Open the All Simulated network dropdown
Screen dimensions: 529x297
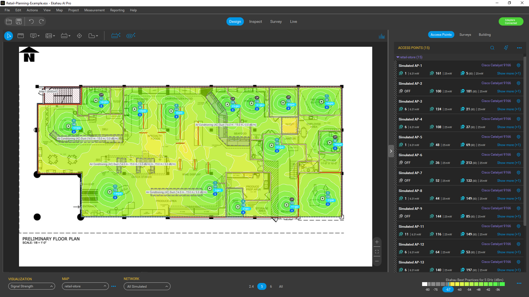[147, 287]
